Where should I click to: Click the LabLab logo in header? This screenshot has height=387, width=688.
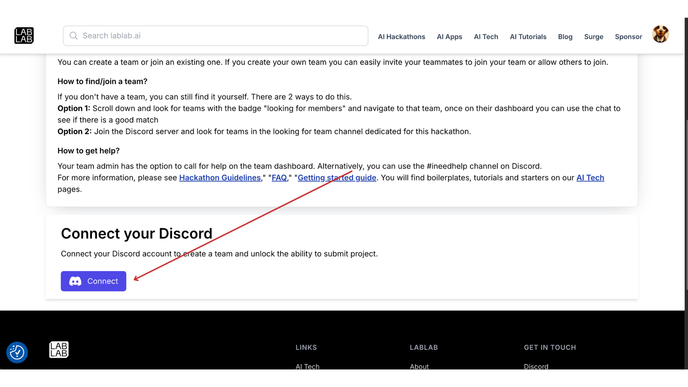(x=24, y=35)
